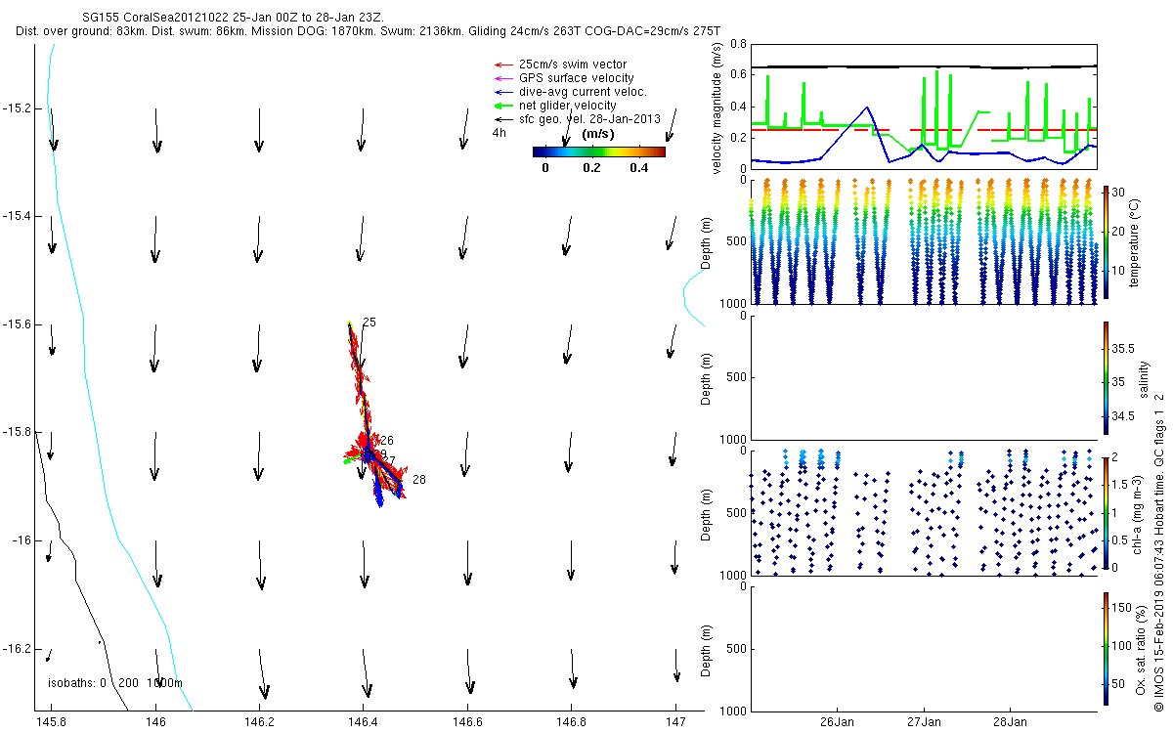This screenshot has width=1173, height=733.
Task: Click the temperature depth profile plot
Action: pos(924,240)
